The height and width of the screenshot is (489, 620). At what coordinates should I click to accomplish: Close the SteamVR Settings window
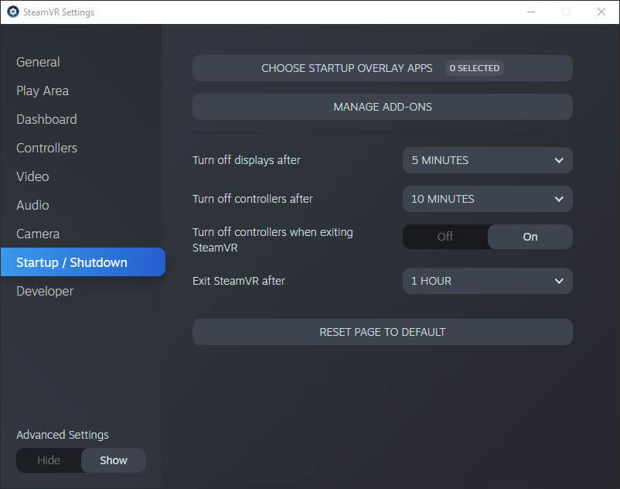coord(601,12)
